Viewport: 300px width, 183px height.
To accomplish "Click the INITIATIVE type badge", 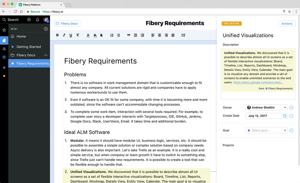I will [x=232, y=23].
